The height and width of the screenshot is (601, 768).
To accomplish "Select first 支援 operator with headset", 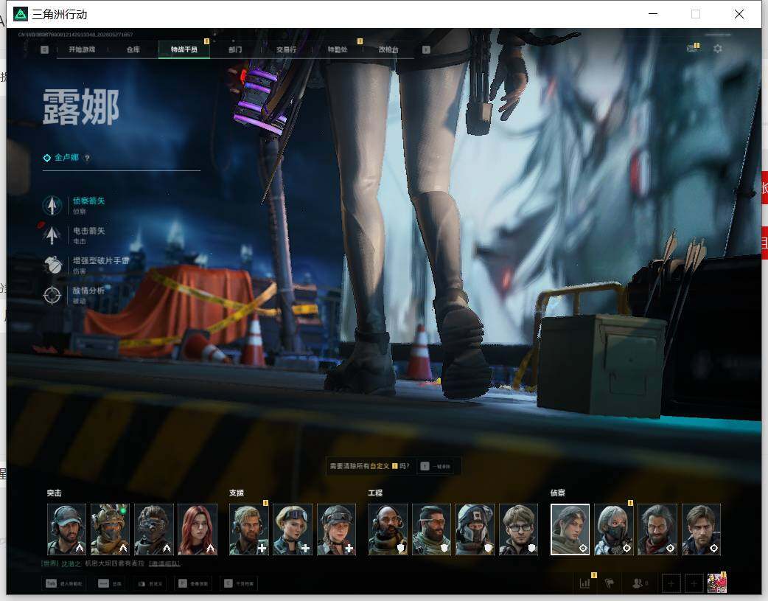I will pos(249,529).
